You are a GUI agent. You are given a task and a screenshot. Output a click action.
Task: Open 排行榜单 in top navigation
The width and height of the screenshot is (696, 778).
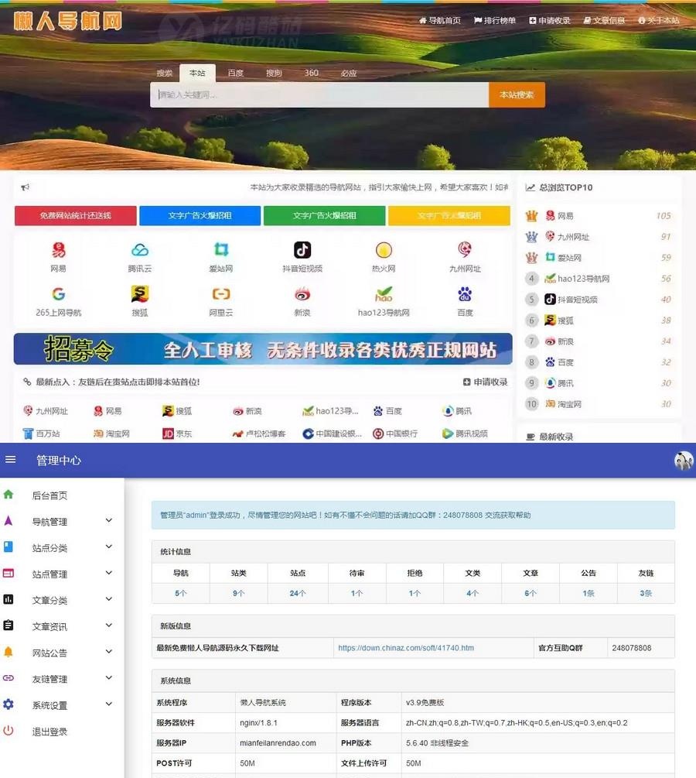(x=495, y=20)
